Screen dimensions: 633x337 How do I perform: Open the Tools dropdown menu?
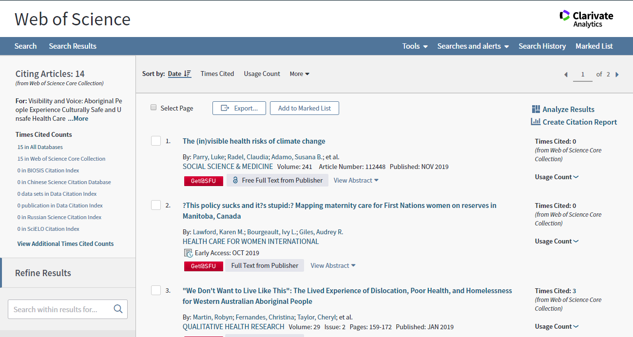415,46
